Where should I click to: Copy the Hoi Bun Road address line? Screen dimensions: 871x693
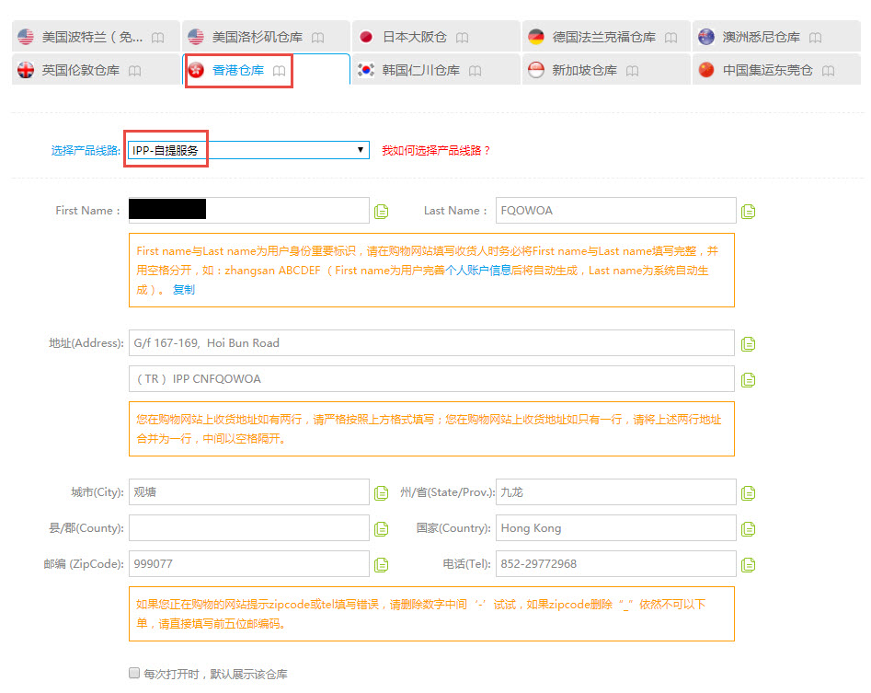click(x=749, y=344)
